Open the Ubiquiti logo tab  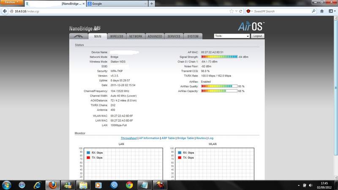pyautogui.click(x=79, y=36)
